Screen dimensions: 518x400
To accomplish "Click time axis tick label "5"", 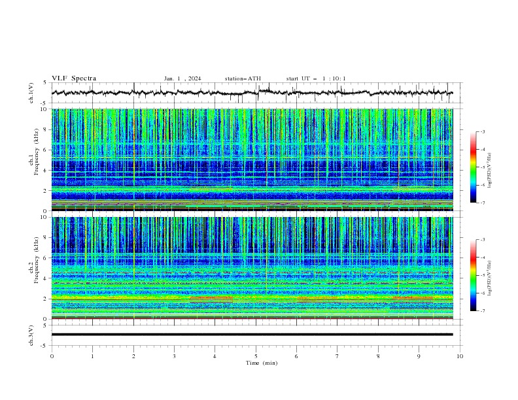I will (x=256, y=356).
